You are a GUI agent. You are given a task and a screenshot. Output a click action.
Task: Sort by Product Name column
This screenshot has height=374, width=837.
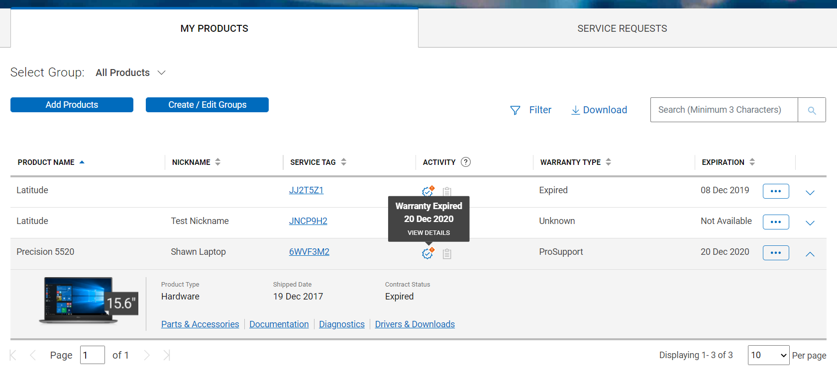[x=51, y=162]
